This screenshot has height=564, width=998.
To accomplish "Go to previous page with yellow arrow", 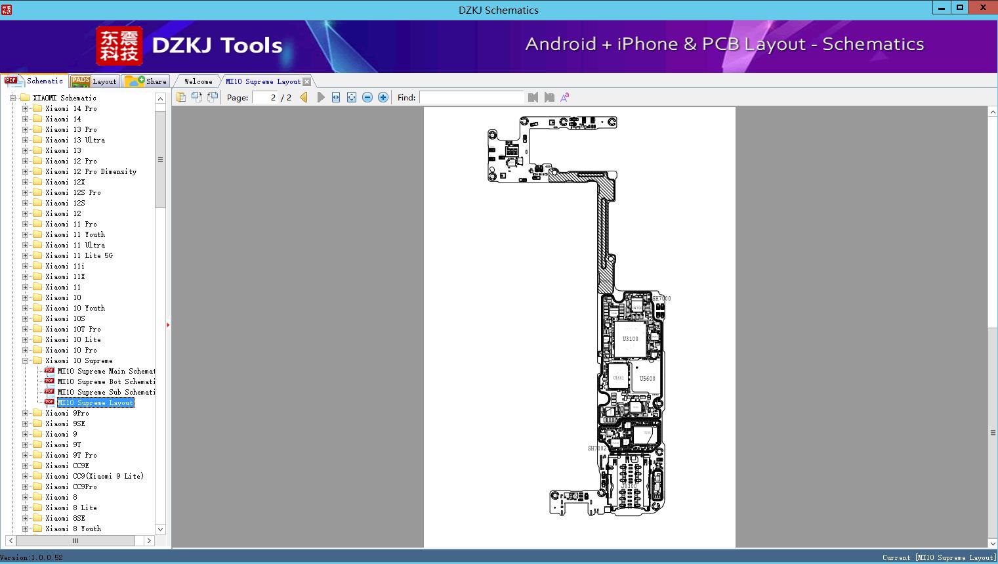I will [x=304, y=97].
